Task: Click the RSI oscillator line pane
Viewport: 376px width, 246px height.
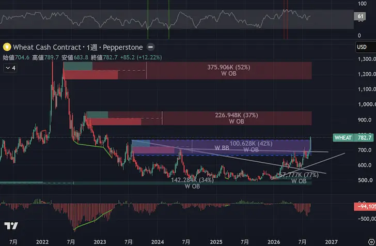Action: pos(177,19)
